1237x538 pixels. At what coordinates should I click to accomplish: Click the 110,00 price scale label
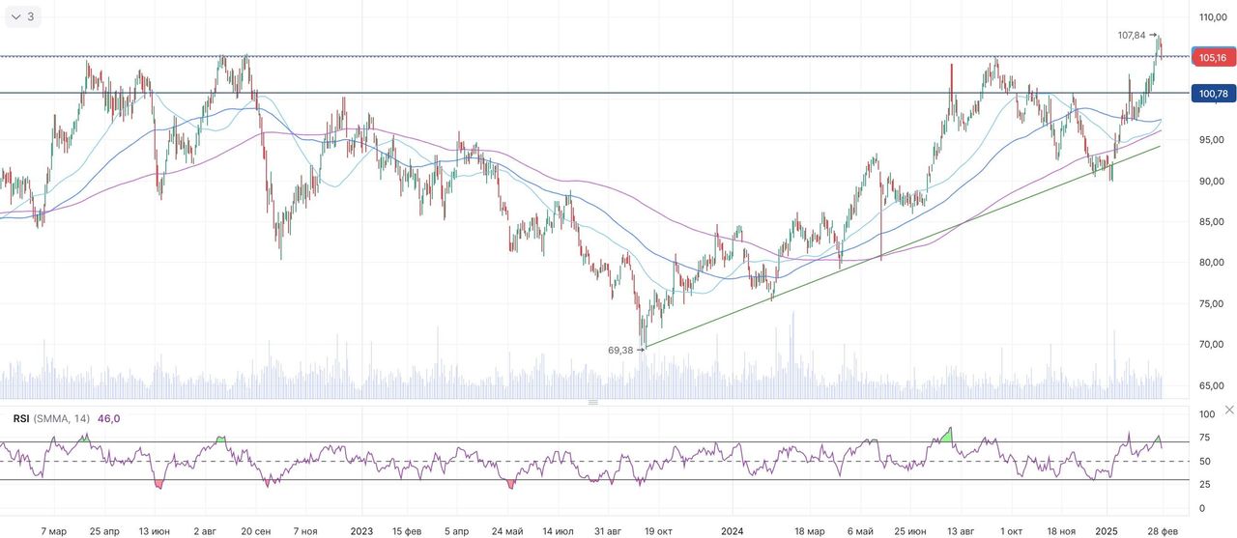(1212, 18)
